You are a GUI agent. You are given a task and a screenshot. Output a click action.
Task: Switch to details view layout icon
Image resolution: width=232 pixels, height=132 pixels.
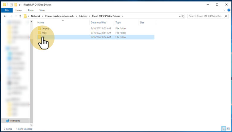[224, 129]
